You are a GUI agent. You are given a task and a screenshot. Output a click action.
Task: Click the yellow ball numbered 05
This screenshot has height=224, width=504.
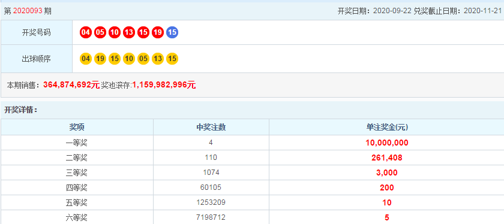coord(143,59)
